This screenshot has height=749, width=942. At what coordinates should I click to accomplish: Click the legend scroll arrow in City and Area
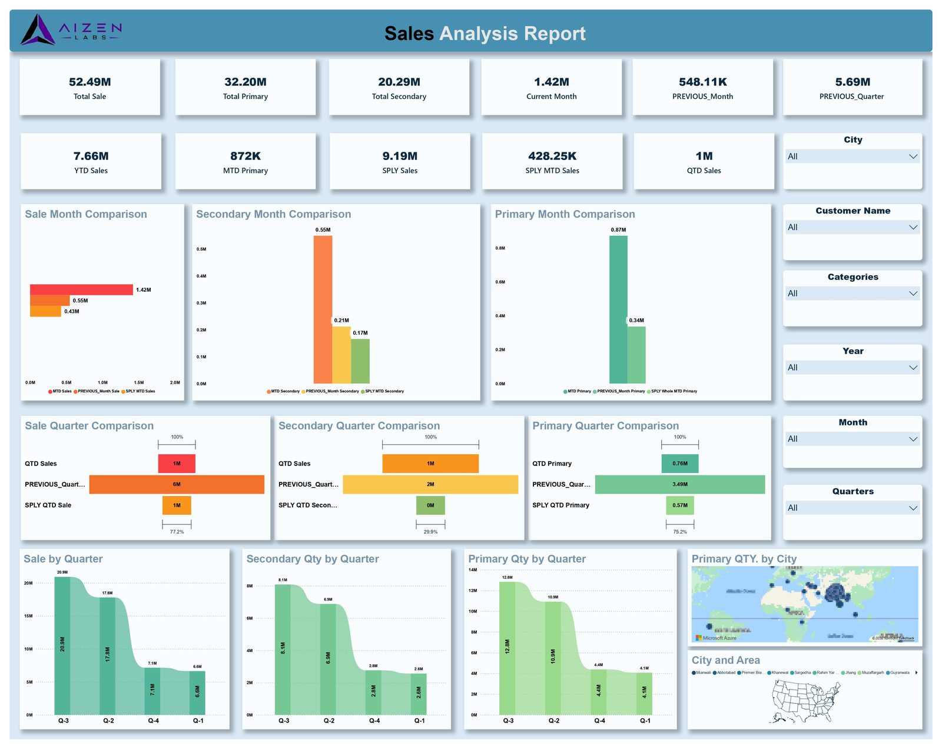[x=916, y=673]
